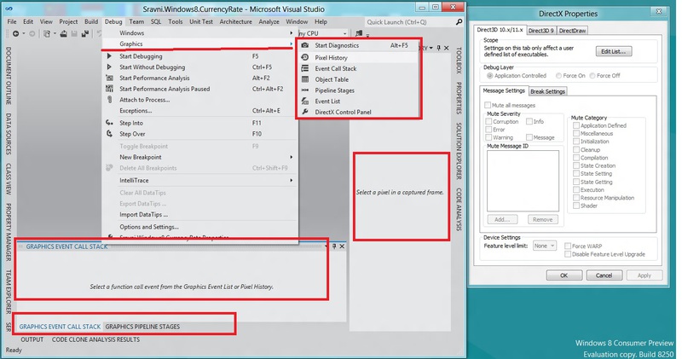Select the Force Off debug layer radio
The width and height of the screenshot is (682, 359).
tap(592, 76)
